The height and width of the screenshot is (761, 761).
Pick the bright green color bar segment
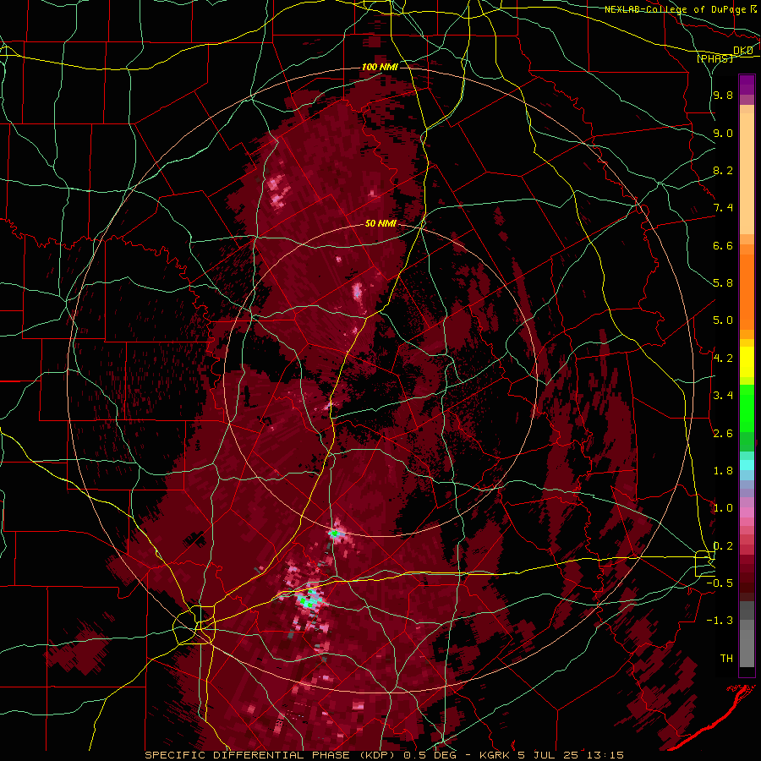click(x=747, y=408)
